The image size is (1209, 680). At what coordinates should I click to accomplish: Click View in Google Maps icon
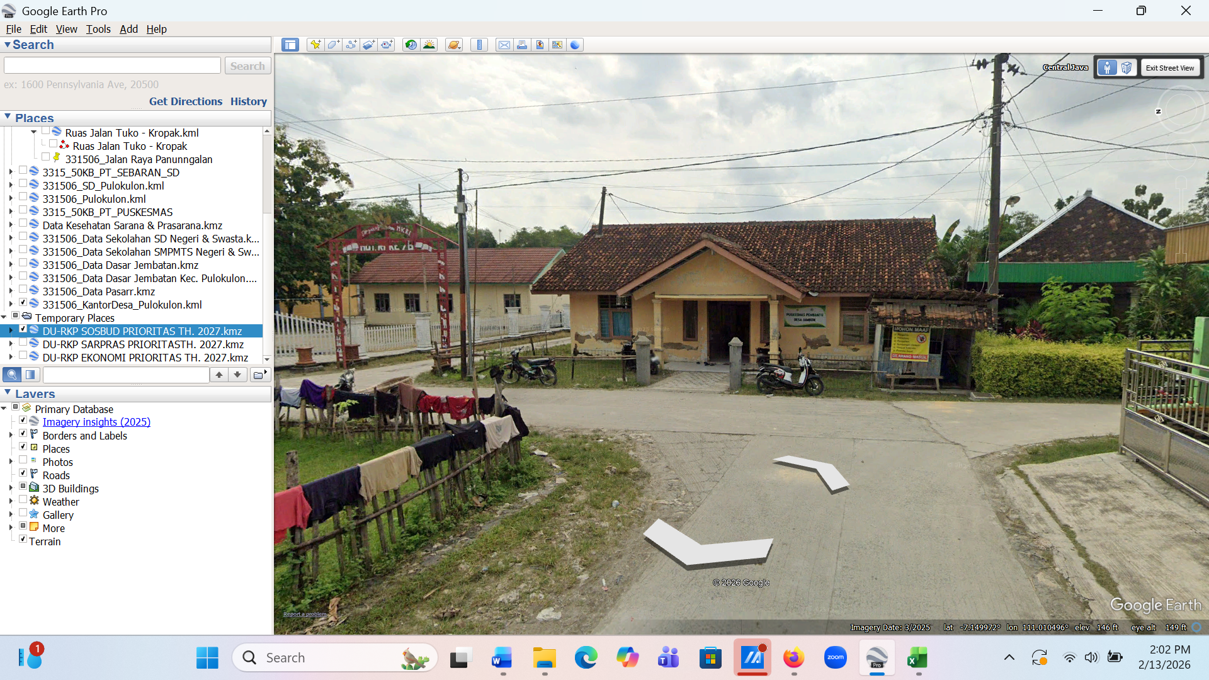coord(557,45)
